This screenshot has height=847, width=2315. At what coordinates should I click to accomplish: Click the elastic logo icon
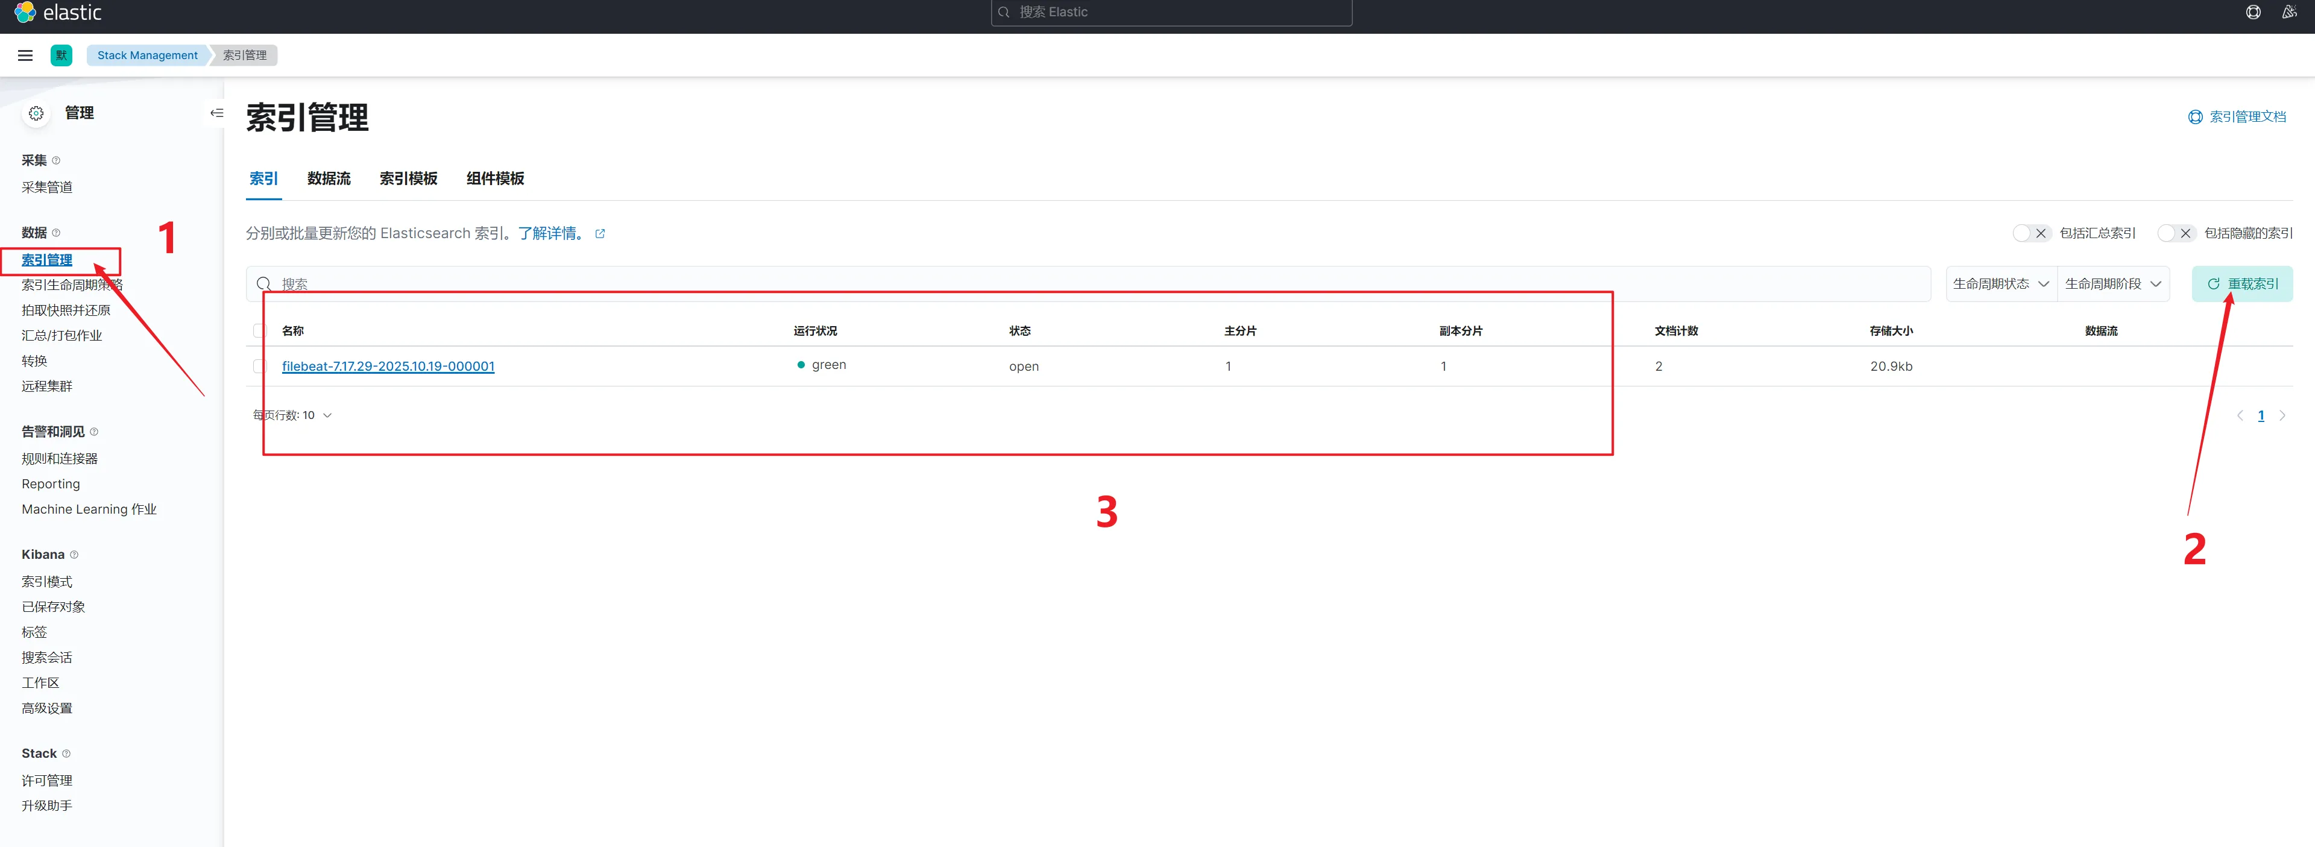[x=25, y=11]
